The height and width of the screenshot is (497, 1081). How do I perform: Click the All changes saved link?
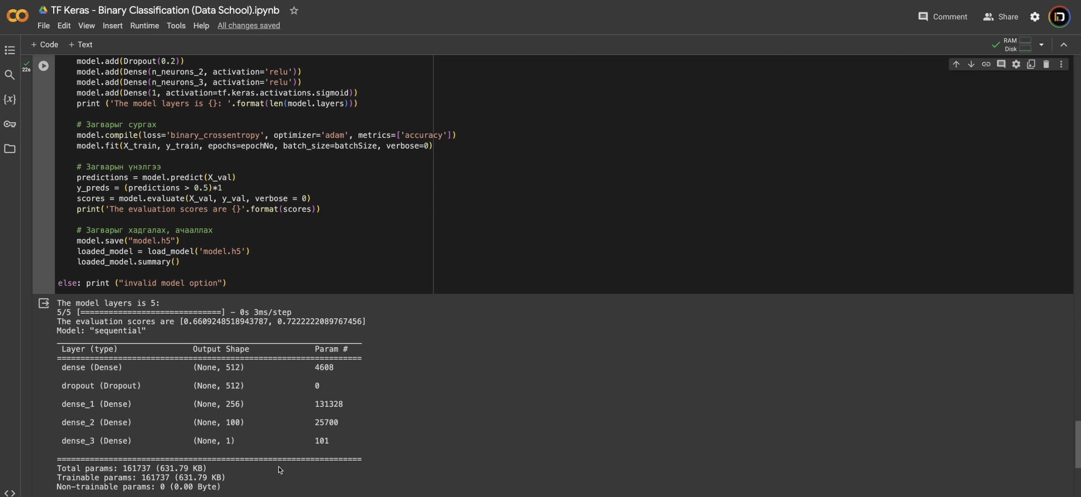tap(249, 26)
